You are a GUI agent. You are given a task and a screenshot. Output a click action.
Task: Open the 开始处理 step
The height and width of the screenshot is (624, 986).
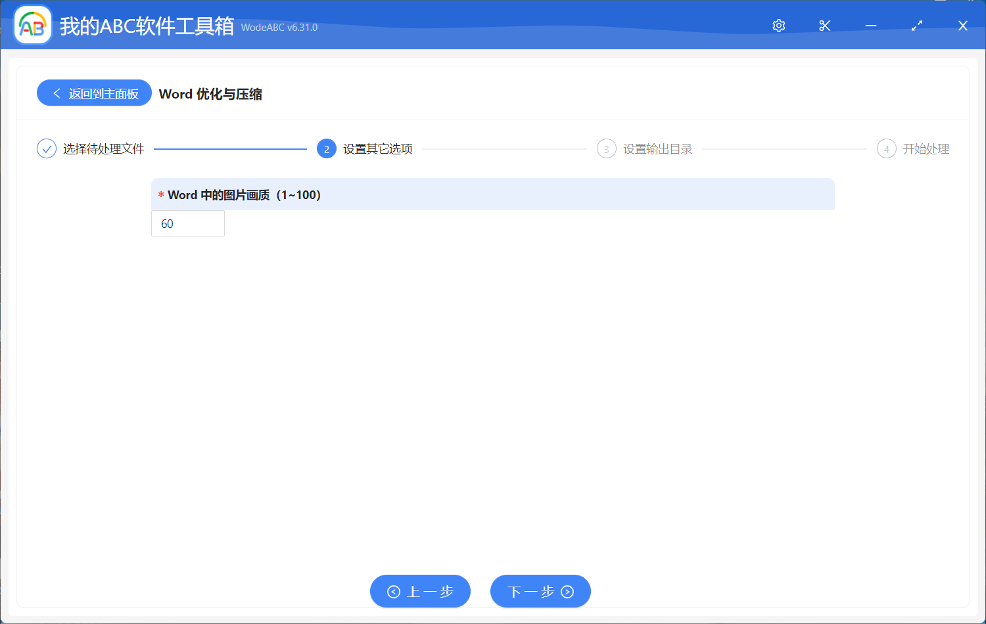926,148
